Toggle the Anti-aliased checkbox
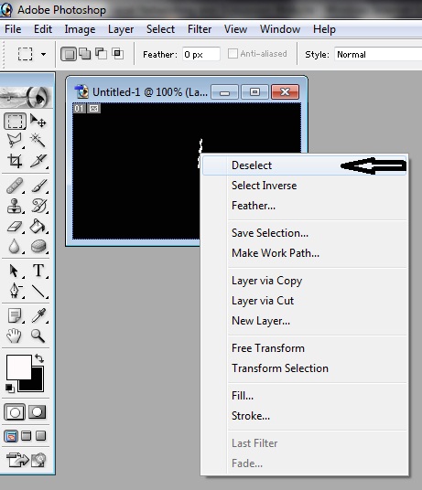This screenshot has height=490, width=422. click(x=233, y=54)
